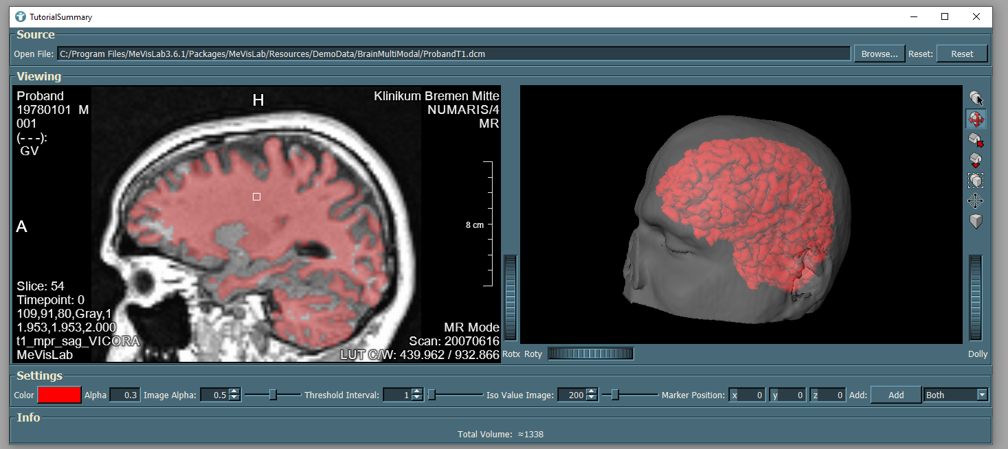Screen dimensions: 1008x449
Task: Decrease Iso Value Image with down arrow
Action: click(x=592, y=398)
